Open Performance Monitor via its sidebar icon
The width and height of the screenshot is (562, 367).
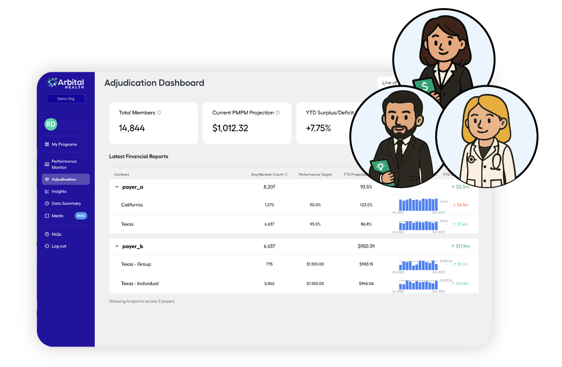pos(46,164)
